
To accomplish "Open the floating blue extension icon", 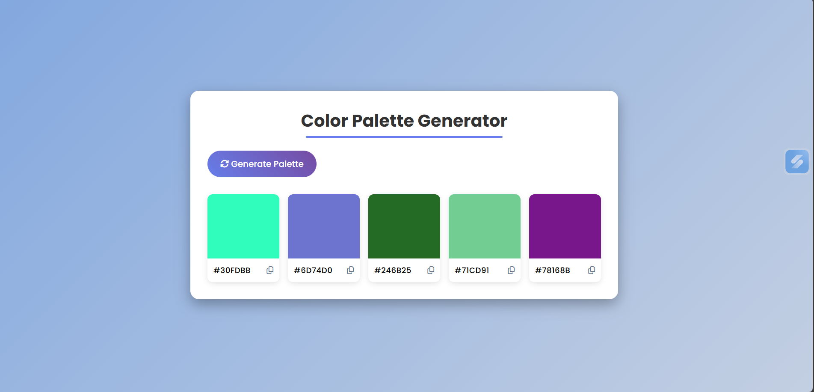I will tap(797, 161).
